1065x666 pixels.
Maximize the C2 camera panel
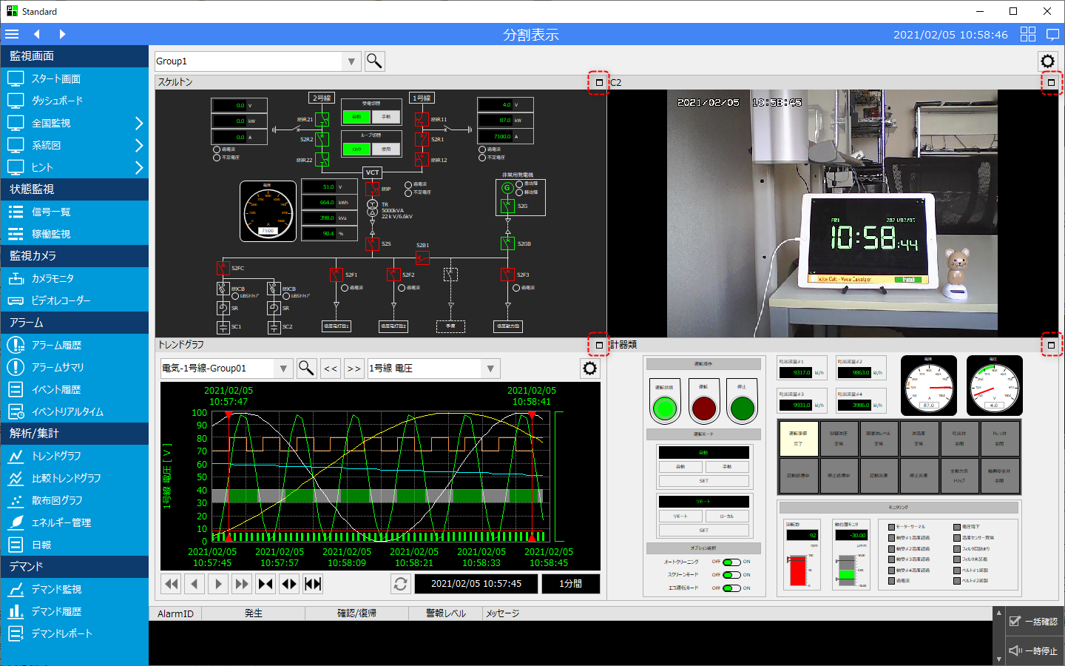(x=1051, y=82)
